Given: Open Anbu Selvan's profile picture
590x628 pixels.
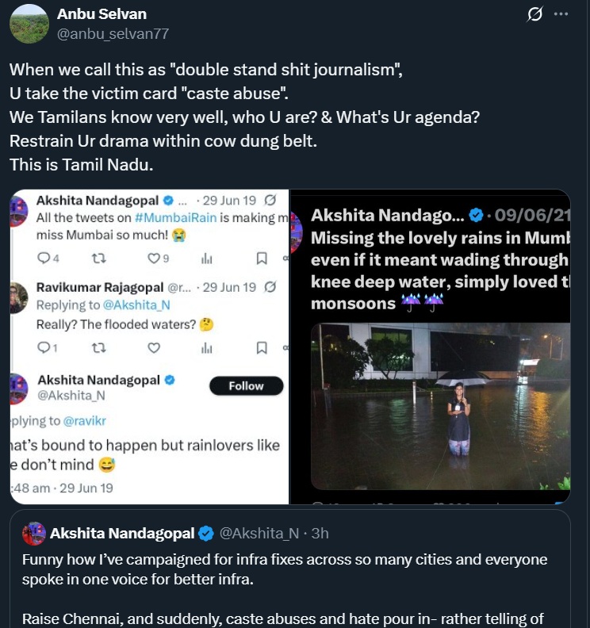Looking at the screenshot, I should pos(29,24).
